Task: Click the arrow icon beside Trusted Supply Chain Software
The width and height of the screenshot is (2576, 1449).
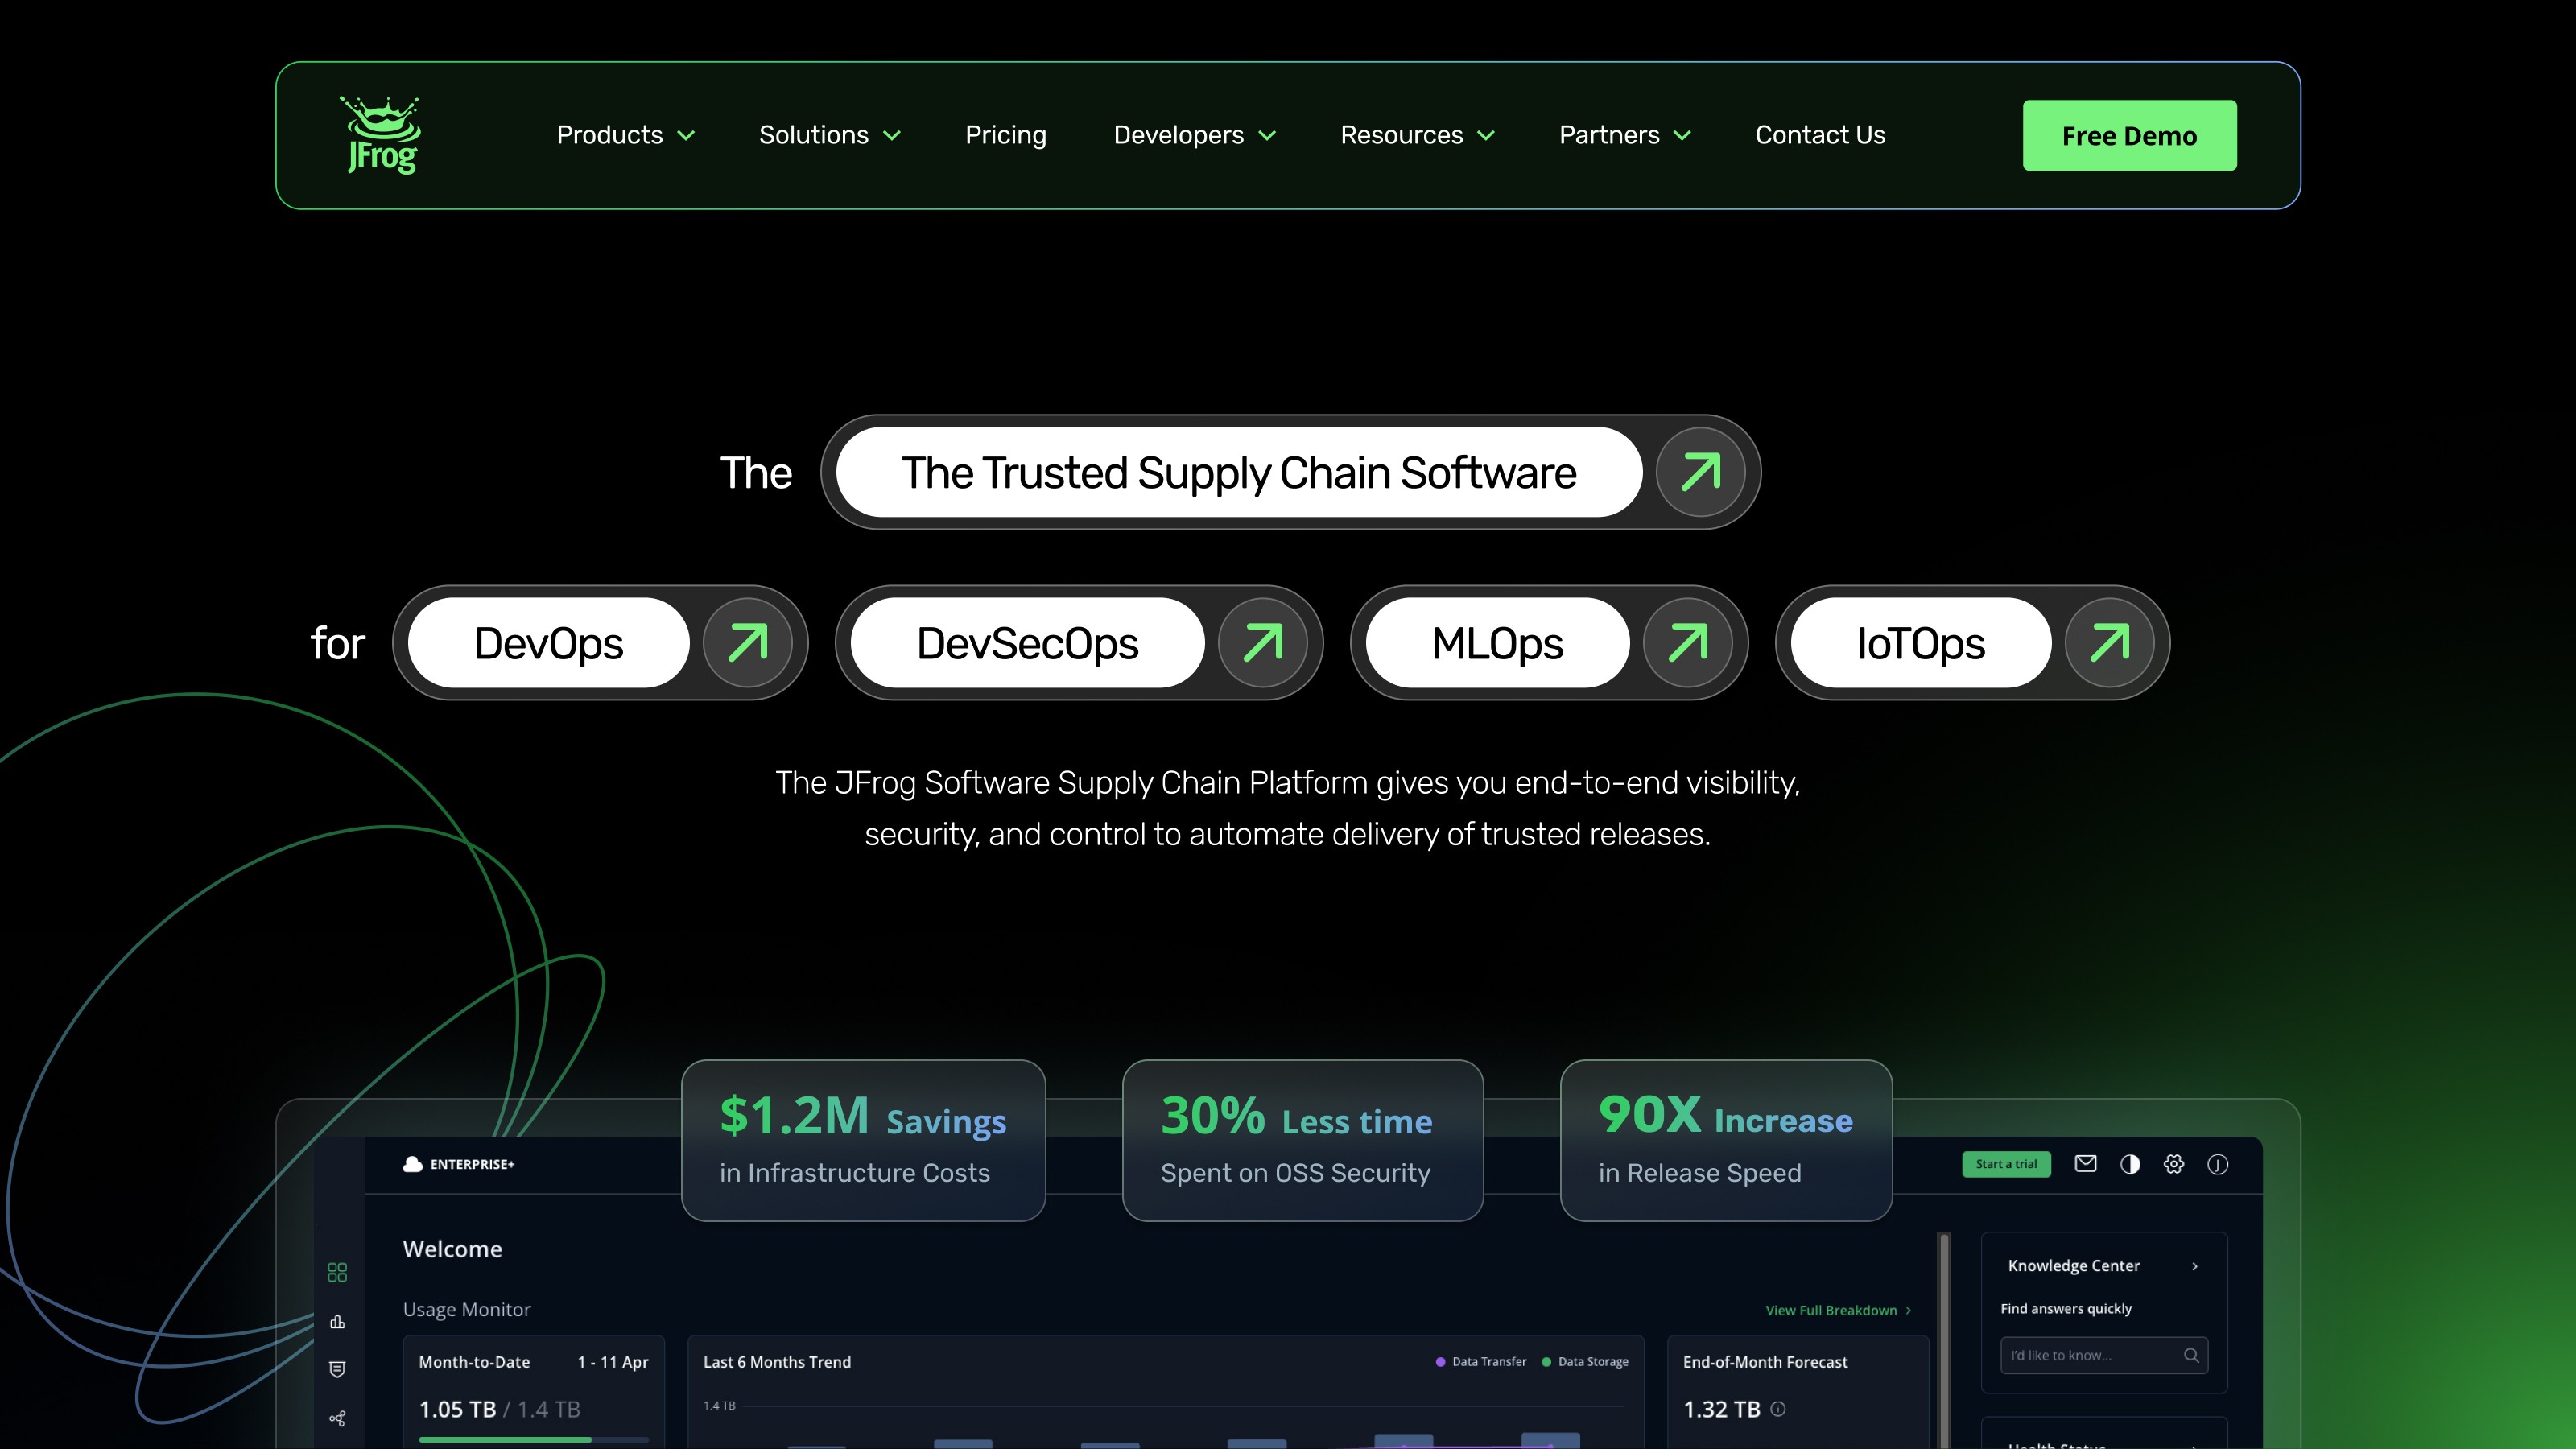Action: click(x=1700, y=472)
